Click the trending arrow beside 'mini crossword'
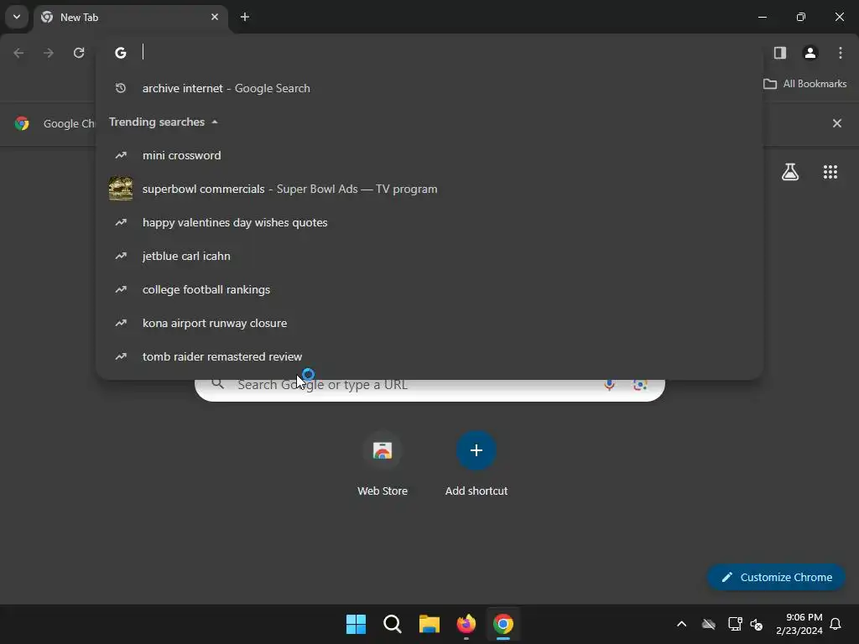Image resolution: width=859 pixels, height=644 pixels. tap(121, 155)
